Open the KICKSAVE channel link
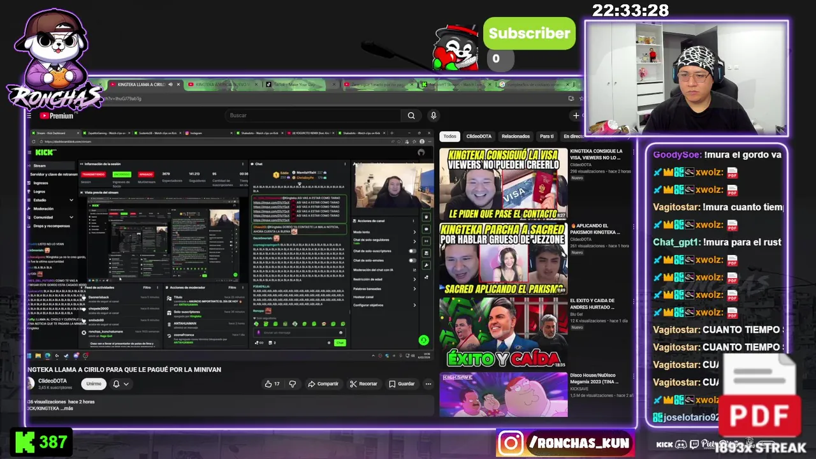This screenshot has height=459, width=816. coord(579,389)
